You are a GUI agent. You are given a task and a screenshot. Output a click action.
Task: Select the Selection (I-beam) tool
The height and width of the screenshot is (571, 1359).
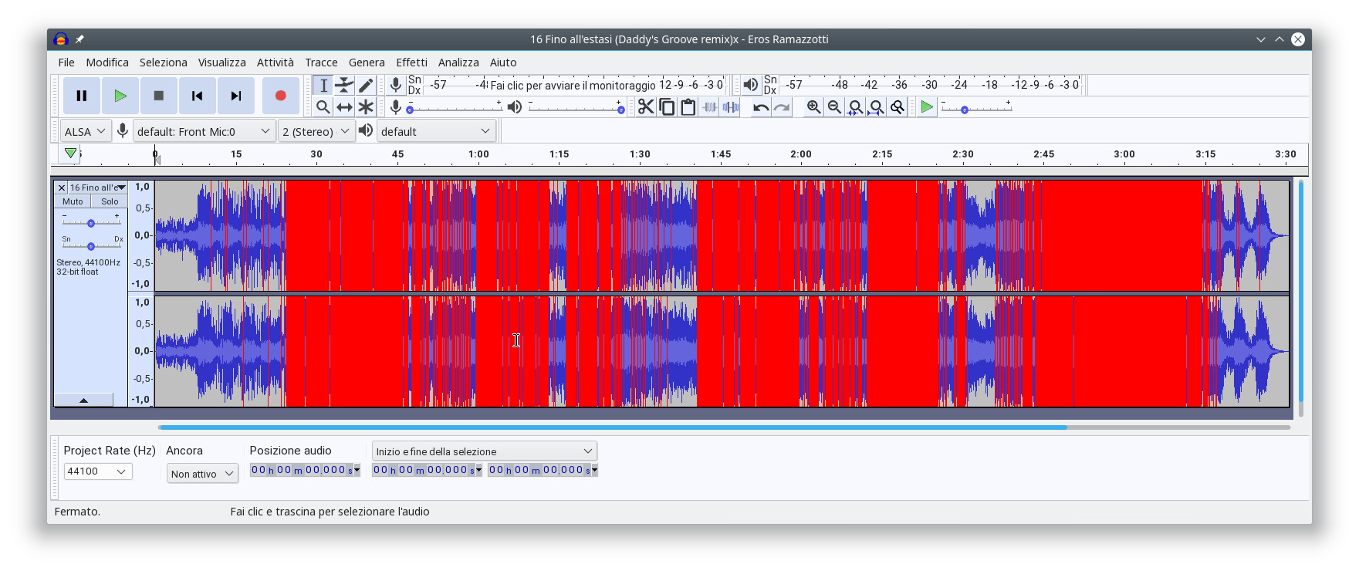[x=323, y=85]
